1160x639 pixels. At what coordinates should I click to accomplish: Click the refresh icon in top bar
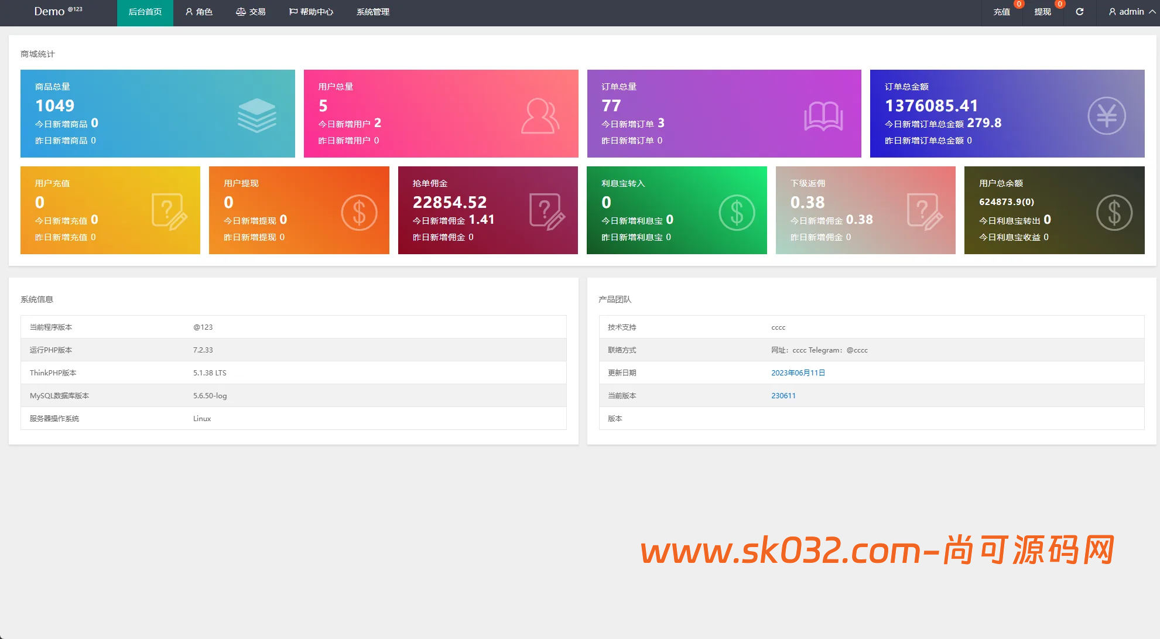[1080, 12]
